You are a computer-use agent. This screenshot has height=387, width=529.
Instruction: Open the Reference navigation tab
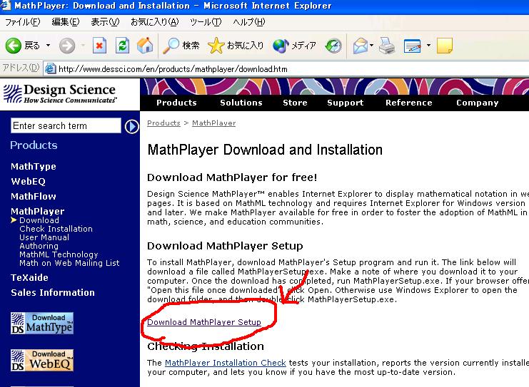tap(408, 103)
